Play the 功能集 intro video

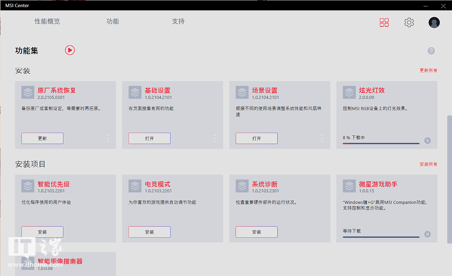[70, 50]
